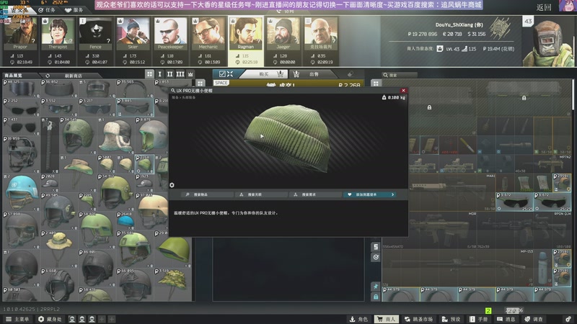Select the ushanka fur hat item
577x324 pixels.
tap(115, 135)
